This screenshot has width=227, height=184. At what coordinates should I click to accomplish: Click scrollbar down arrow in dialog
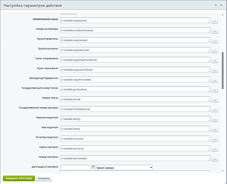point(222,171)
